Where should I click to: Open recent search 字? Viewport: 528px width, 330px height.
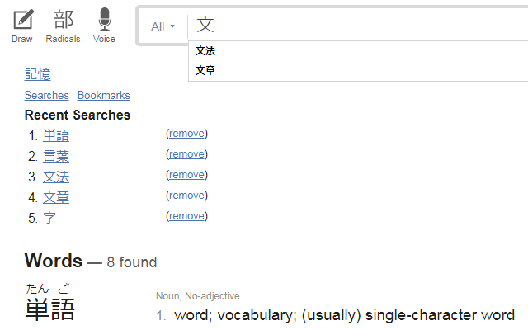tap(49, 218)
